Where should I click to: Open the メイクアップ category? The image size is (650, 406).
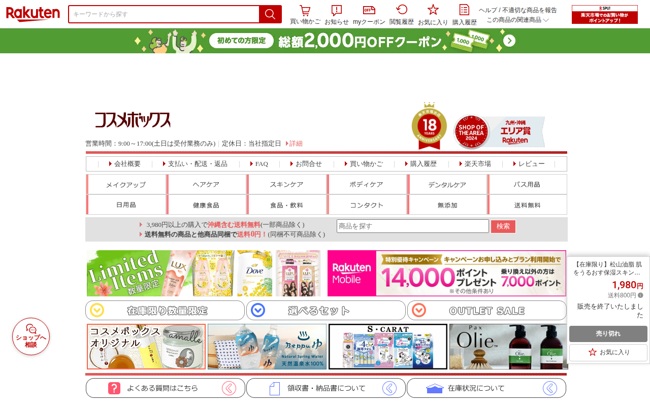pos(126,184)
